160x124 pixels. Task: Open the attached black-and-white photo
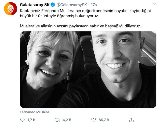coord(88,70)
